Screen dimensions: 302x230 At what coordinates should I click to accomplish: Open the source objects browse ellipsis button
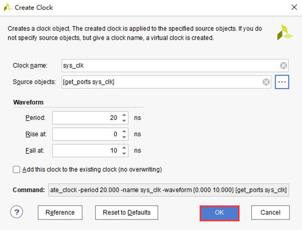(x=282, y=82)
